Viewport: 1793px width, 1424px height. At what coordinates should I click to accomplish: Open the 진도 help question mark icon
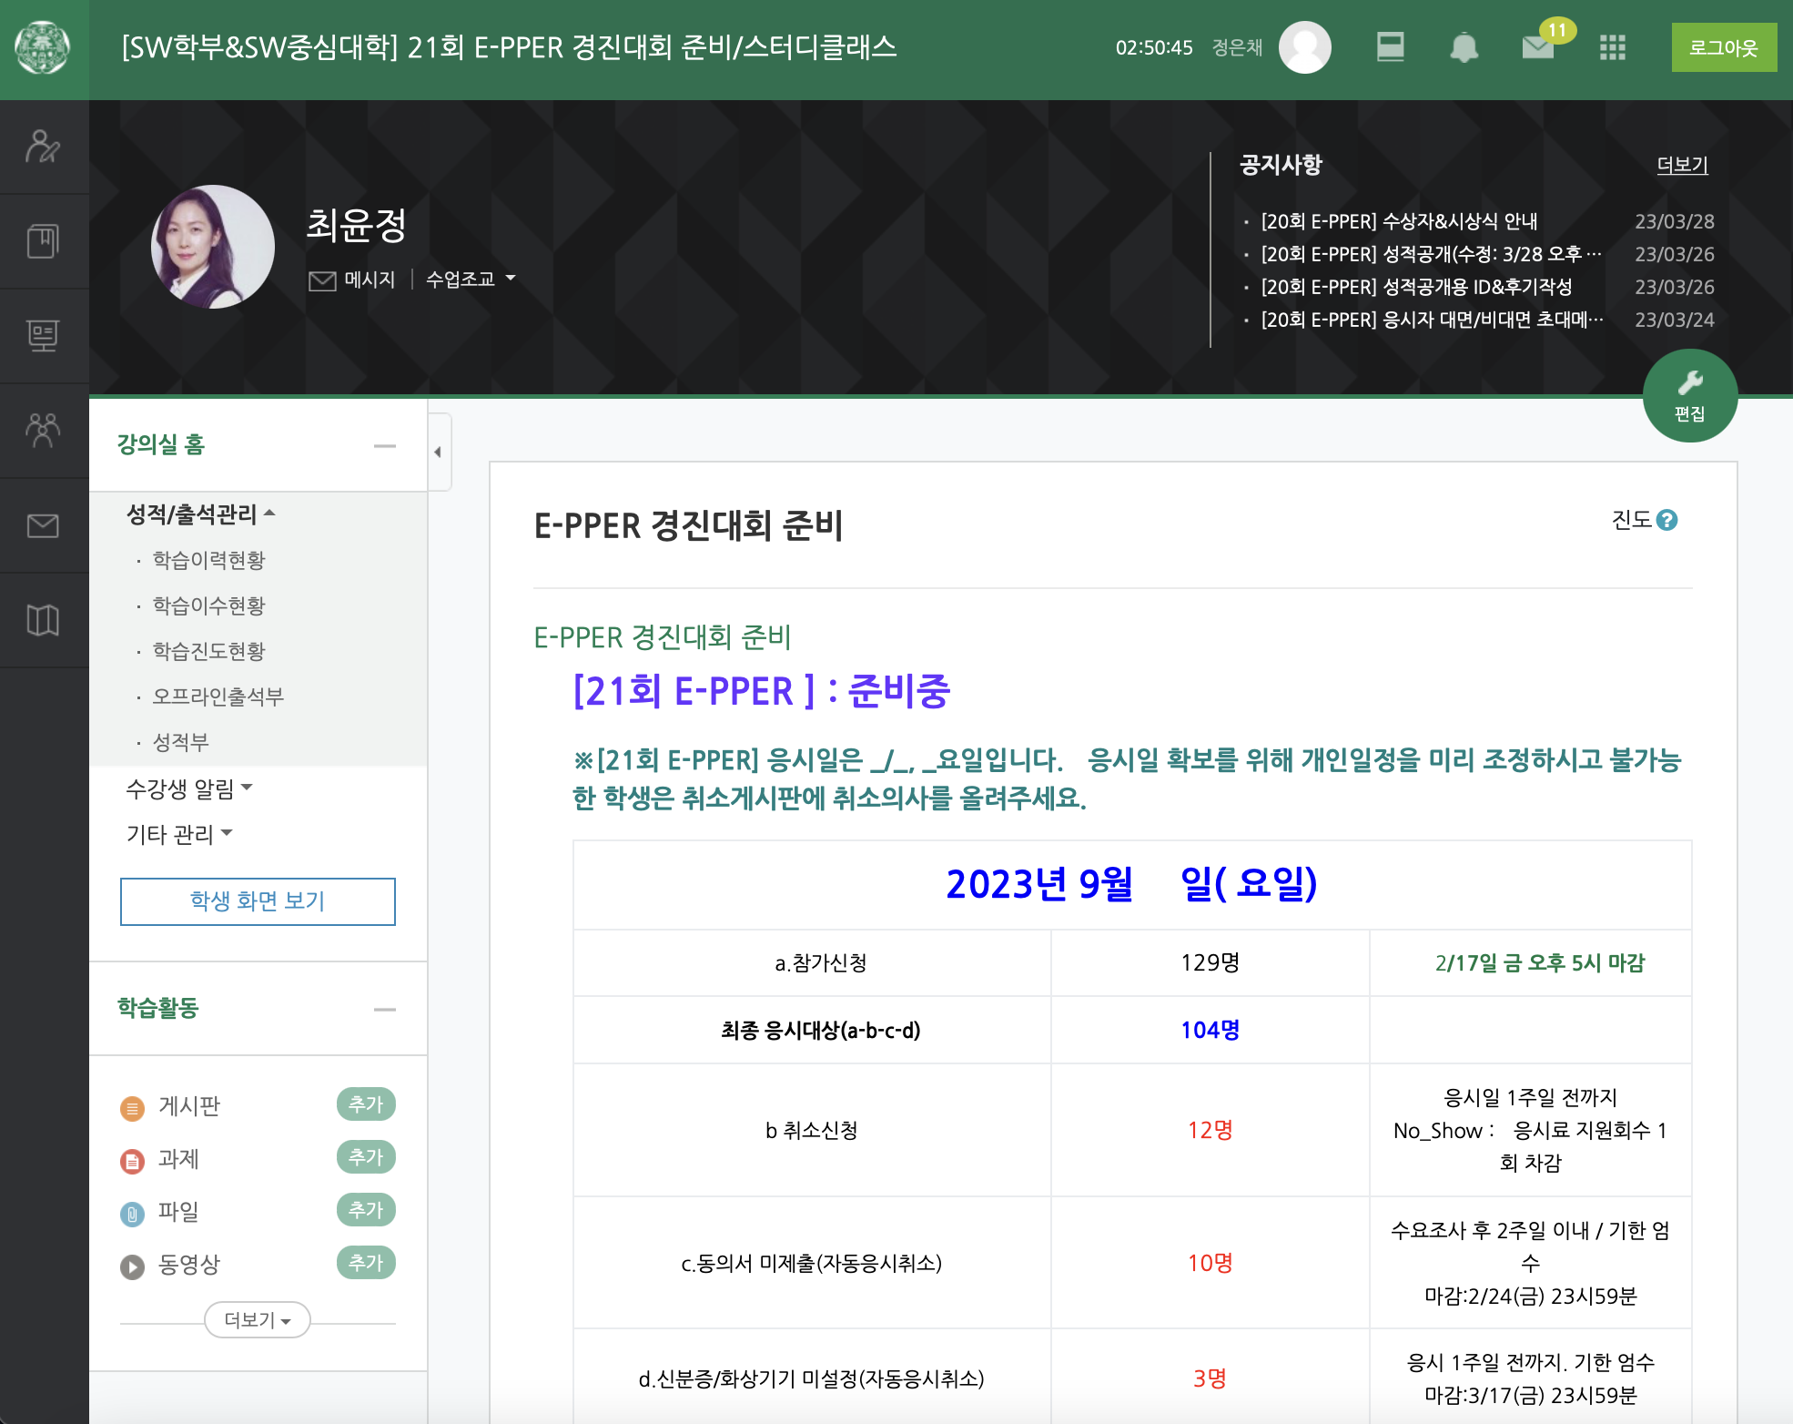tap(1666, 520)
